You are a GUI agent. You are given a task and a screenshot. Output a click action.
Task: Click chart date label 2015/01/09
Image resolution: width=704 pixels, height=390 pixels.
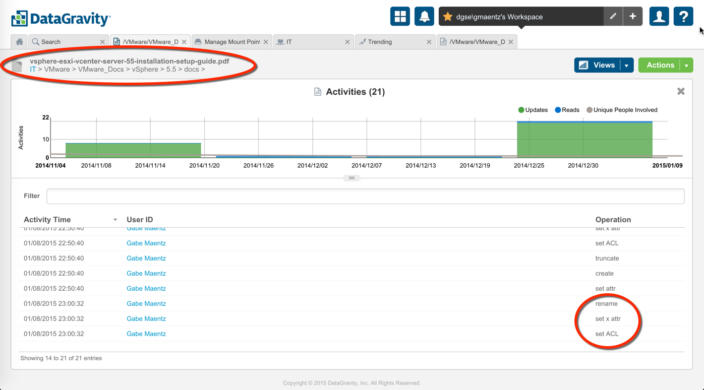[668, 165]
